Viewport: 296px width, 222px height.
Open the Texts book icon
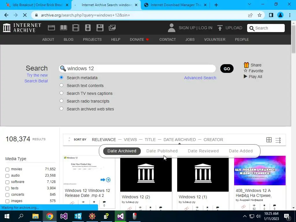[x=63, y=28]
